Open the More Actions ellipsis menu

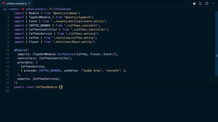pyautogui.click(x=213, y=3)
